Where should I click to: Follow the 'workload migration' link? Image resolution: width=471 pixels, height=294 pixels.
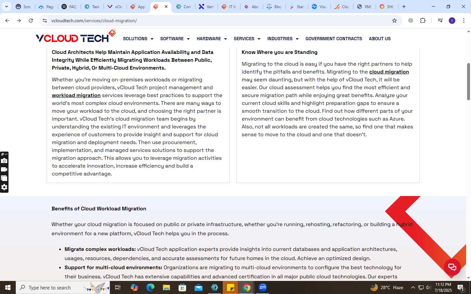pos(76,95)
